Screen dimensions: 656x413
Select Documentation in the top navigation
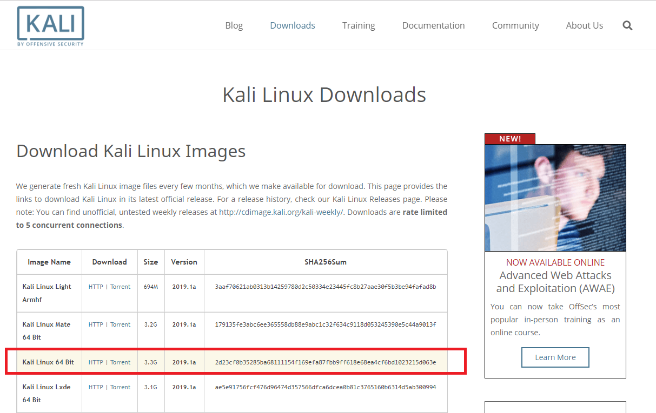coord(434,25)
